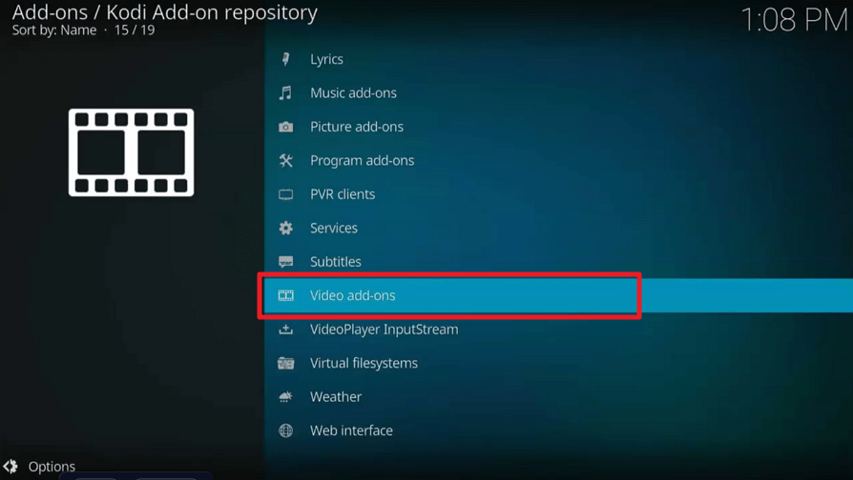The height and width of the screenshot is (480, 853).
Task: Click the Options gear icon at the bottom
Action: pos(10,467)
